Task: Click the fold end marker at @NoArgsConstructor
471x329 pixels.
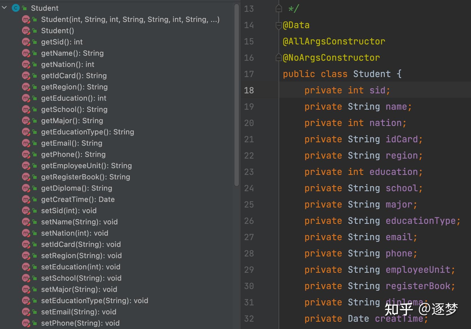Action: pos(279,58)
